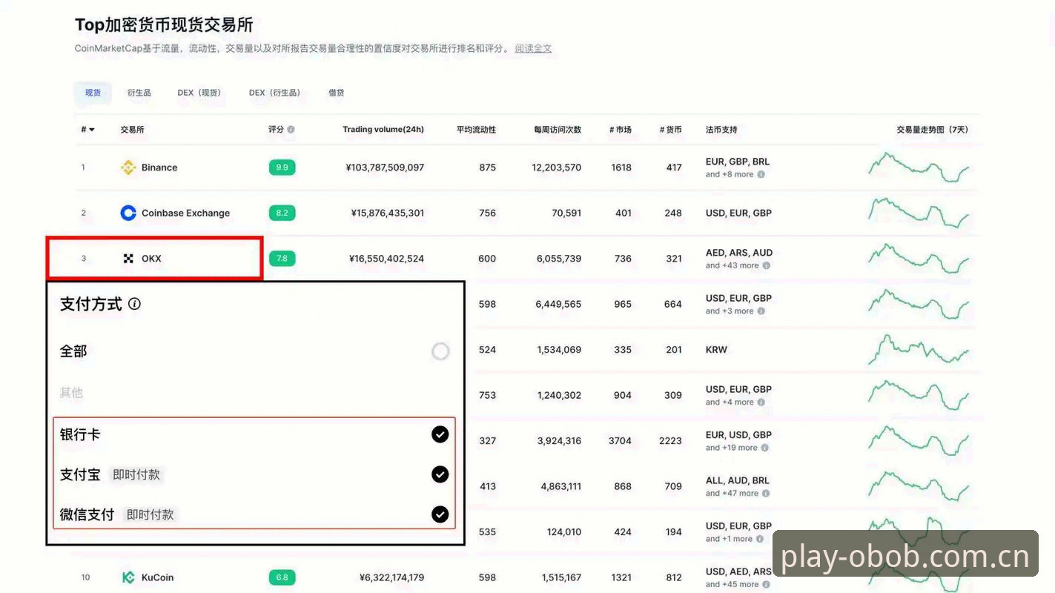Open the 阅读全文 link
Screen dimensions: 1055x593
[534, 49]
